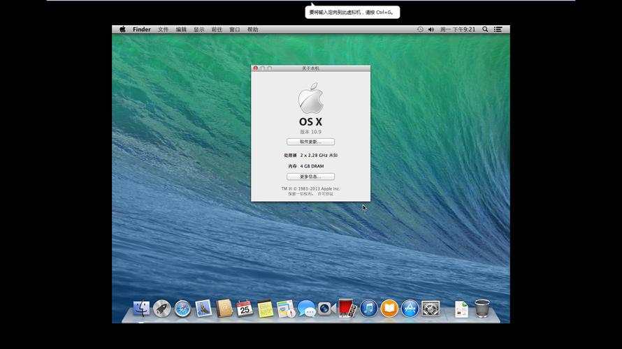622x349 pixels.
Task: Open Notification Center list icon
Action: pos(498,29)
